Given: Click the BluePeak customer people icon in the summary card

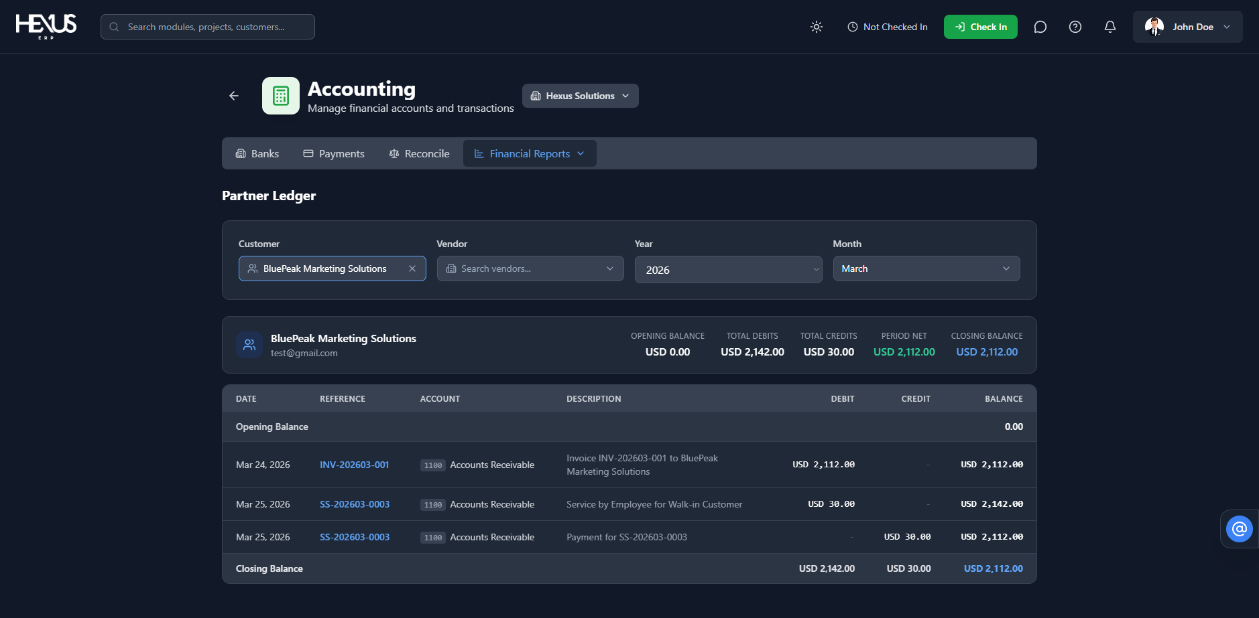Looking at the screenshot, I should (249, 345).
